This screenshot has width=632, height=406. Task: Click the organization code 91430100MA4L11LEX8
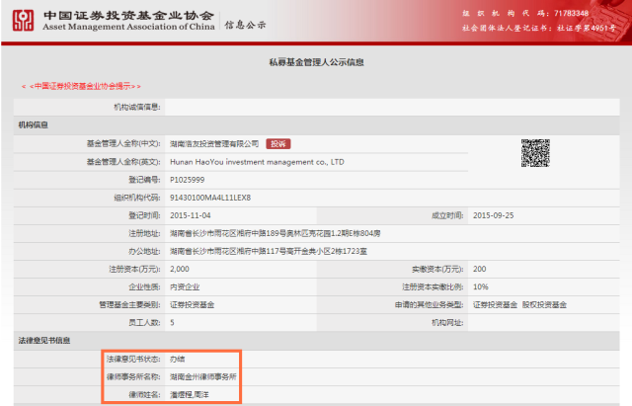[210, 197]
